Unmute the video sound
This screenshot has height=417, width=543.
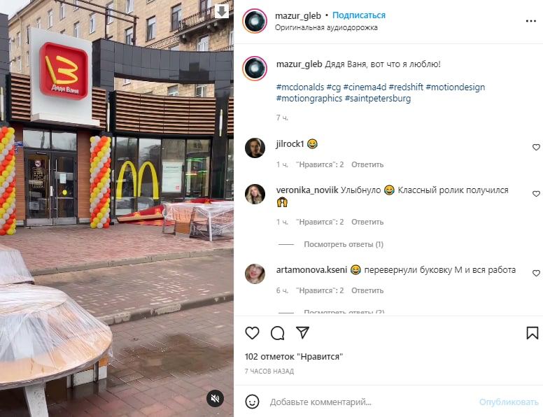click(x=215, y=398)
